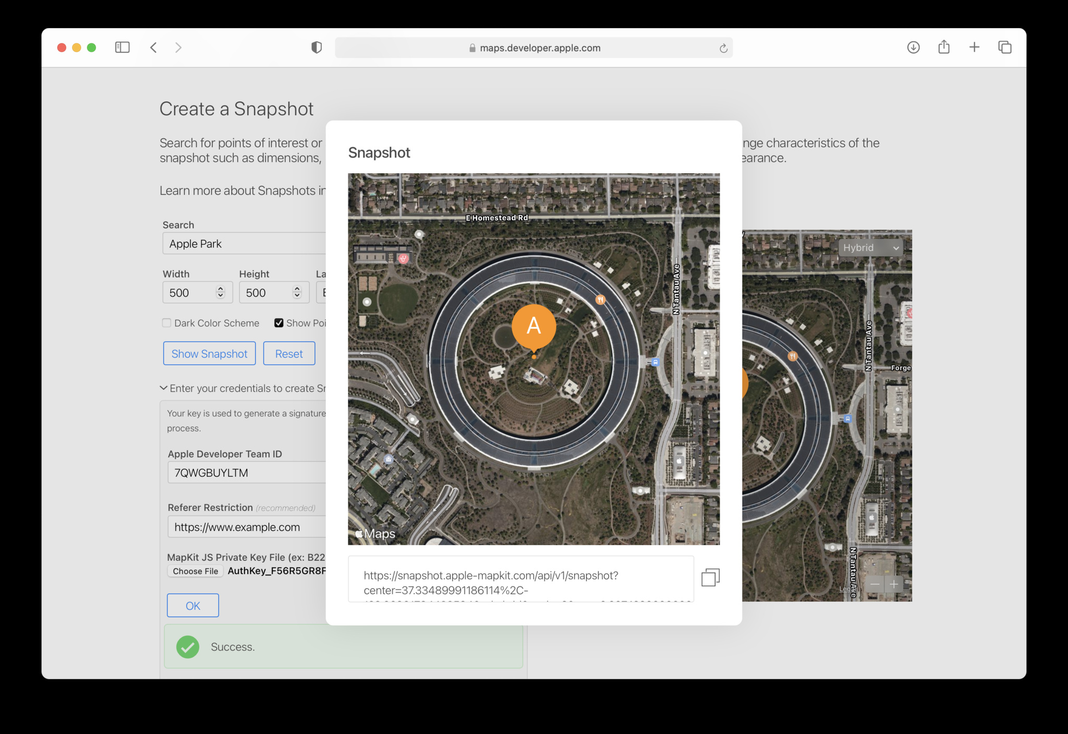Enable the Dark Color Scheme checkbox

[x=166, y=323]
